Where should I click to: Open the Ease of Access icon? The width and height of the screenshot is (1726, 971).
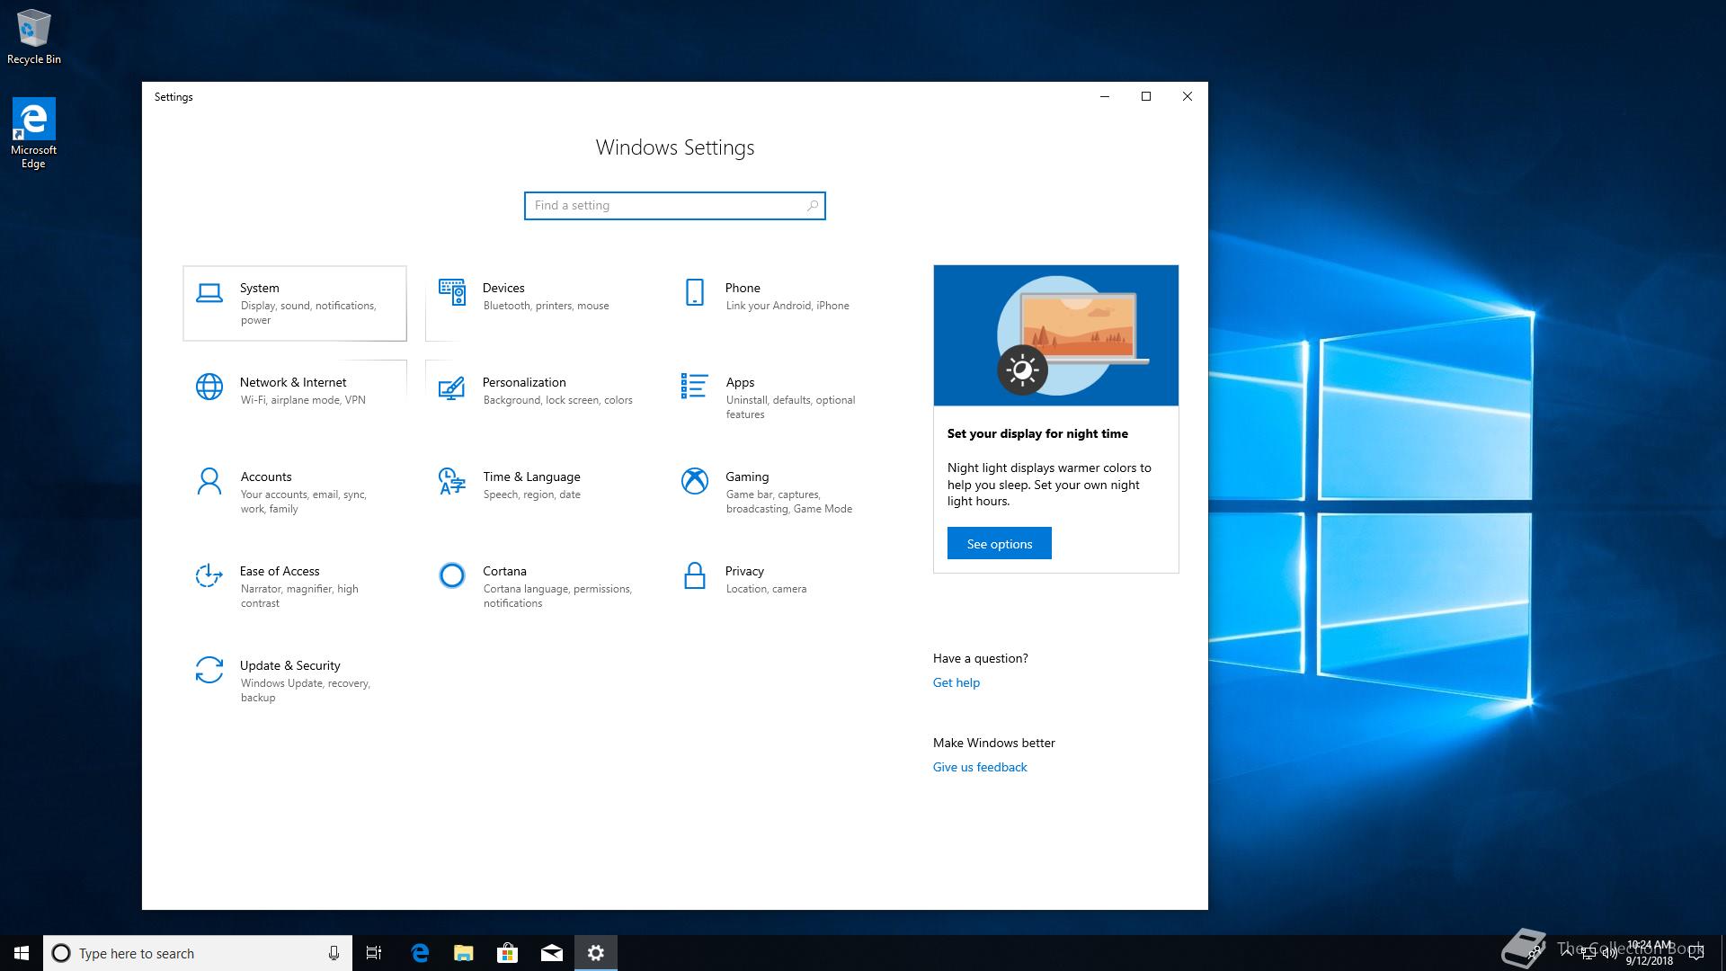point(209,575)
